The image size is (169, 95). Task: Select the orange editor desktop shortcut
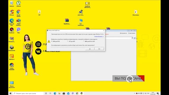(x=12, y=57)
